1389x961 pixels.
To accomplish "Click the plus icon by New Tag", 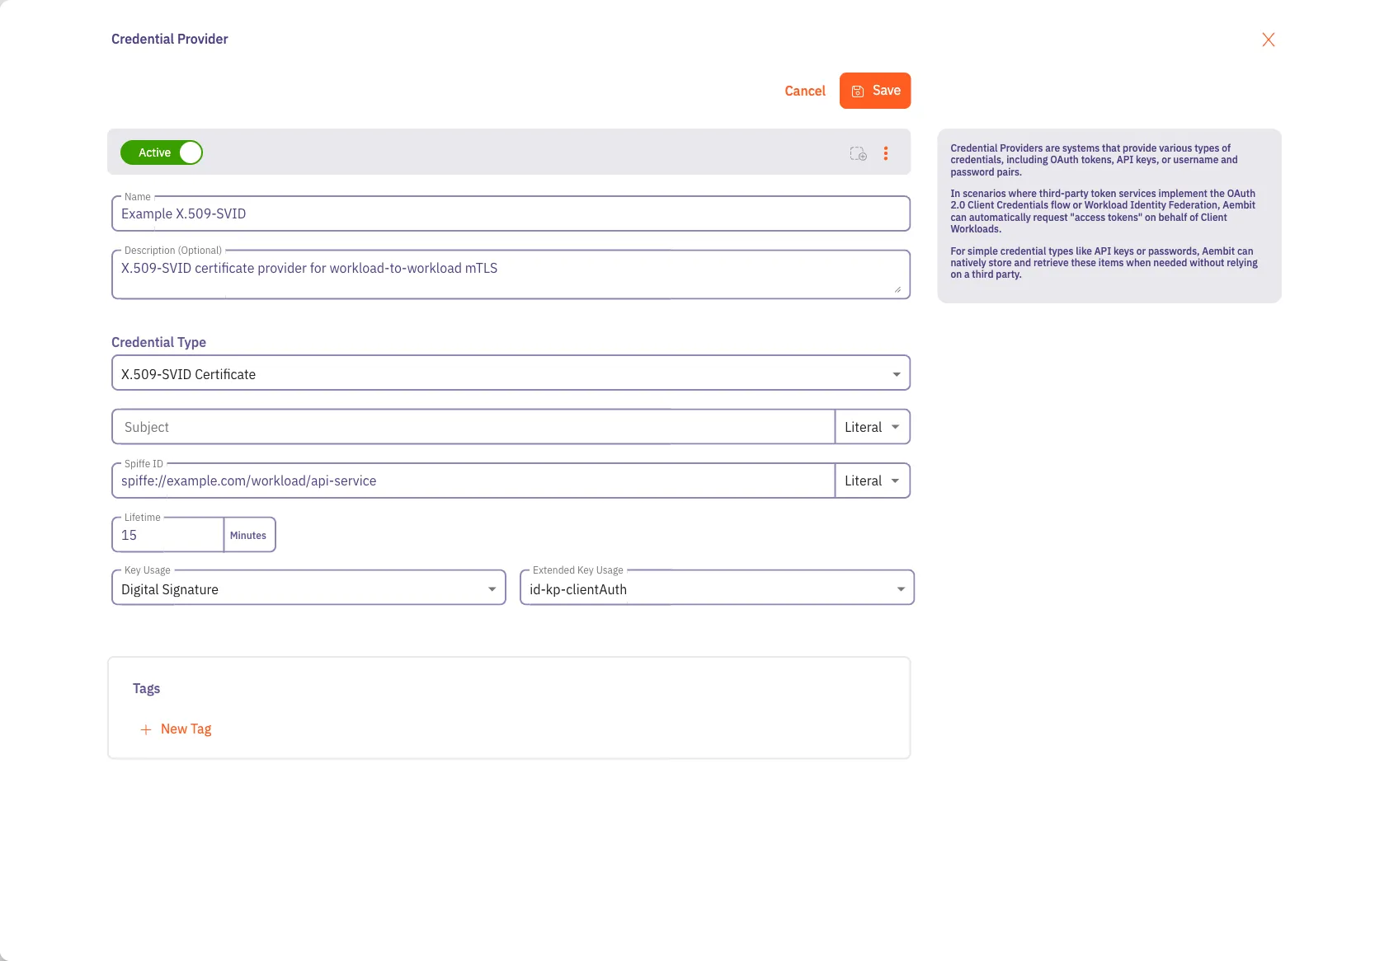I will point(146,729).
